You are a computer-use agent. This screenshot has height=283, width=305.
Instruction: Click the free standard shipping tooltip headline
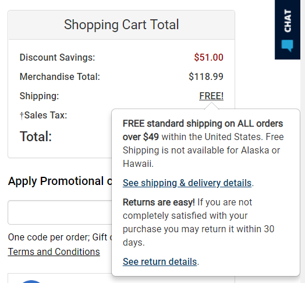tap(203, 130)
